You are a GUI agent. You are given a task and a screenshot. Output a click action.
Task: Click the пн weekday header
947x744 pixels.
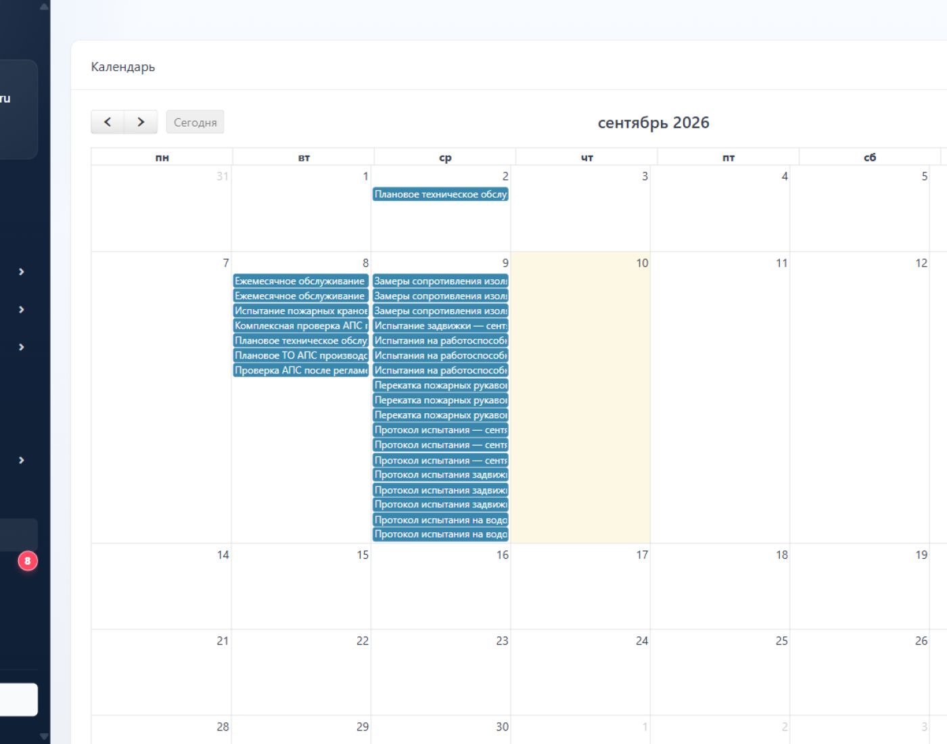click(162, 158)
